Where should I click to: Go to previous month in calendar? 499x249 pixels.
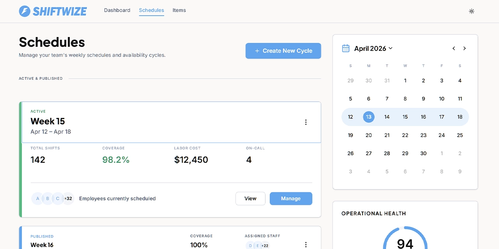[454, 48]
